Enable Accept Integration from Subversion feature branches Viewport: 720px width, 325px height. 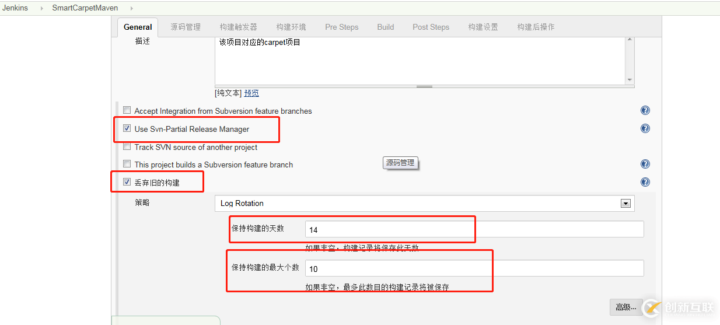(127, 110)
